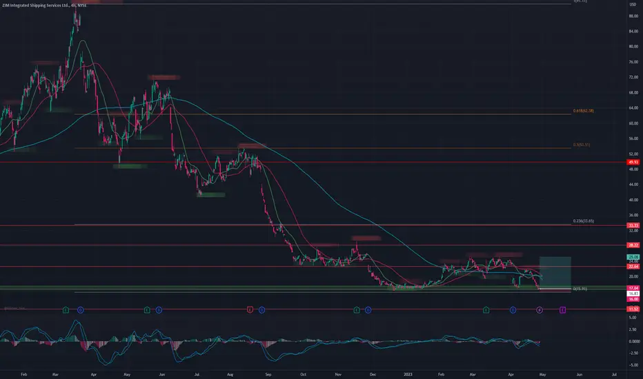Open the green earnings marker in mid-November 2022

click(x=357, y=310)
